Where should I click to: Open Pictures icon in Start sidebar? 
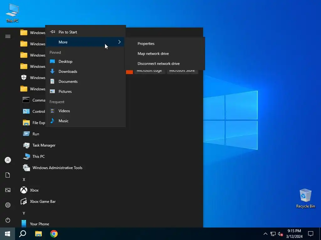pos(8,190)
